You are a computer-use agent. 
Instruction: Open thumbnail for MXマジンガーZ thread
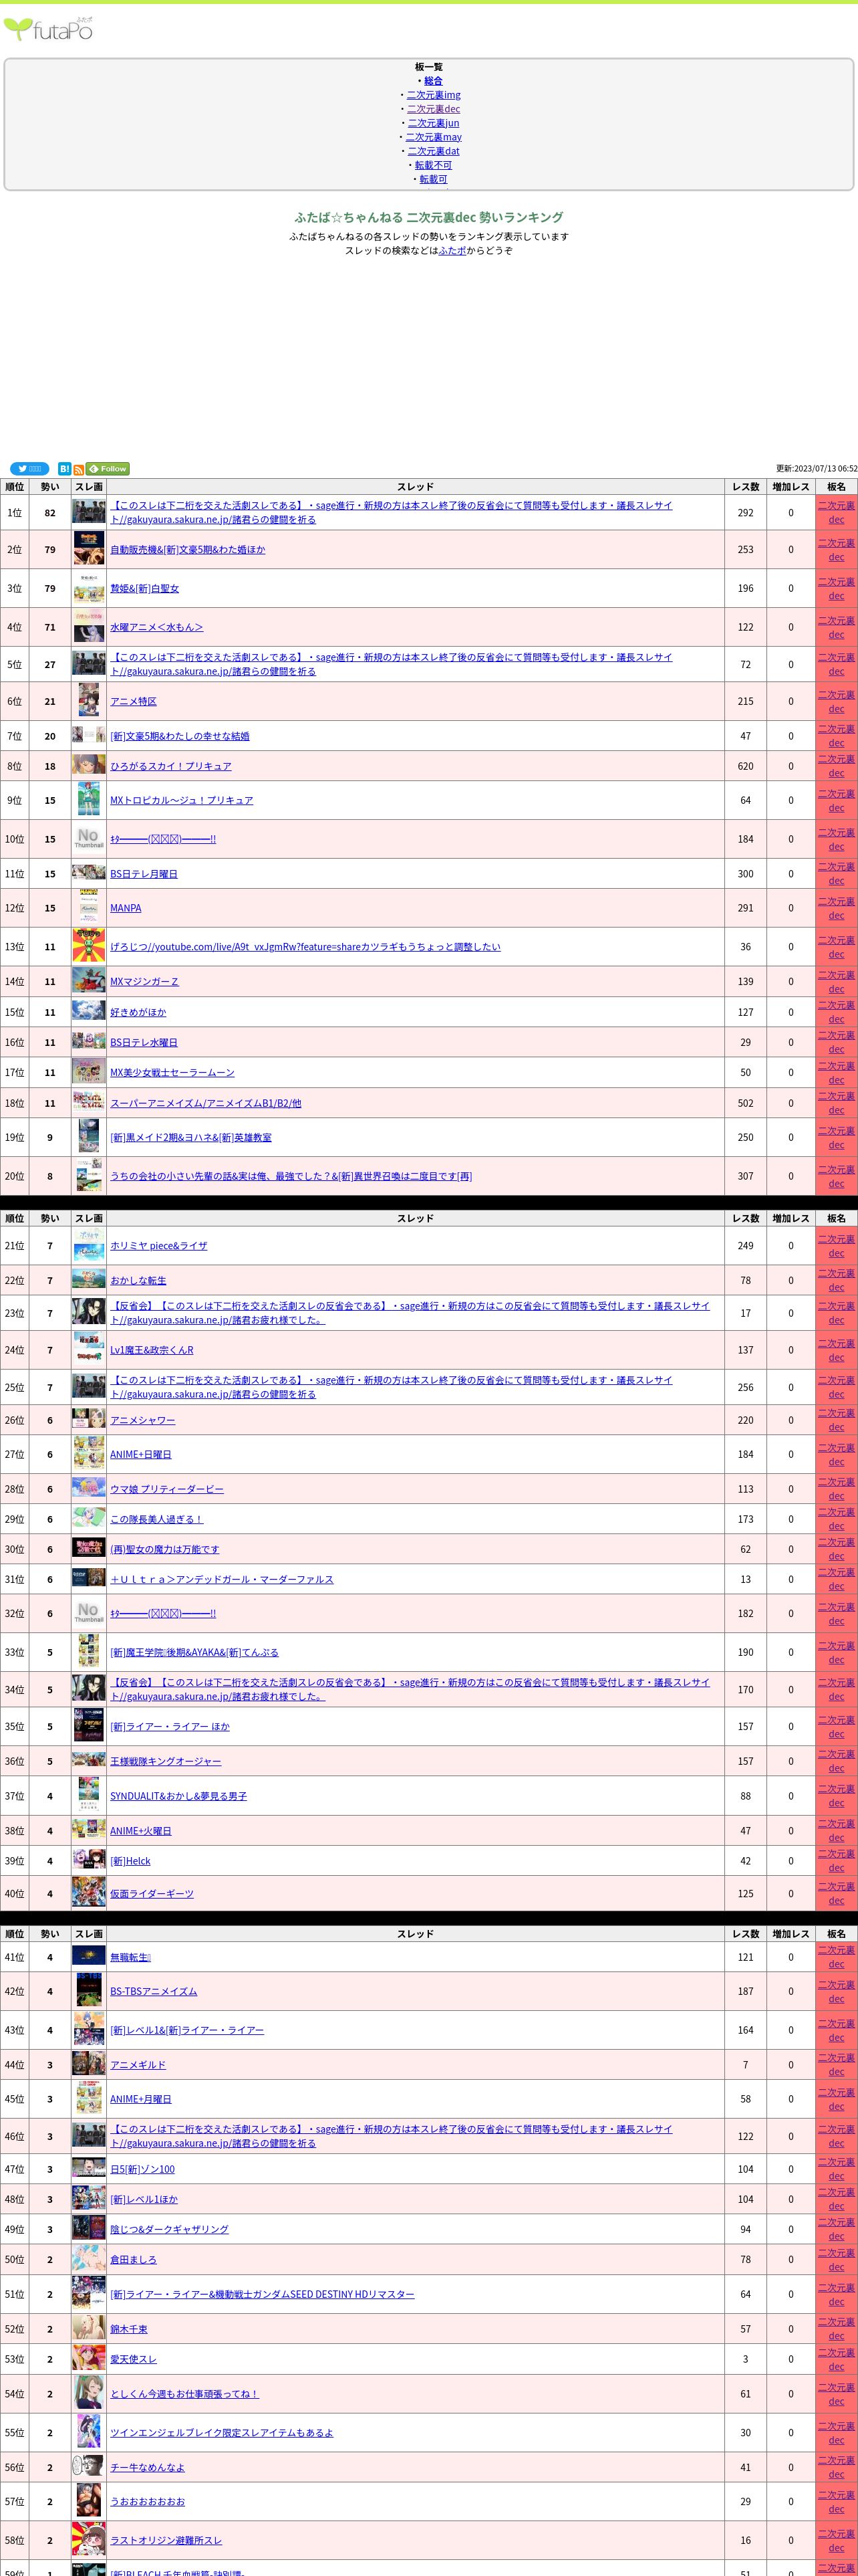coord(89,981)
